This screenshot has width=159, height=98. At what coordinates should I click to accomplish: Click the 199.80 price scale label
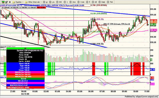153,9
